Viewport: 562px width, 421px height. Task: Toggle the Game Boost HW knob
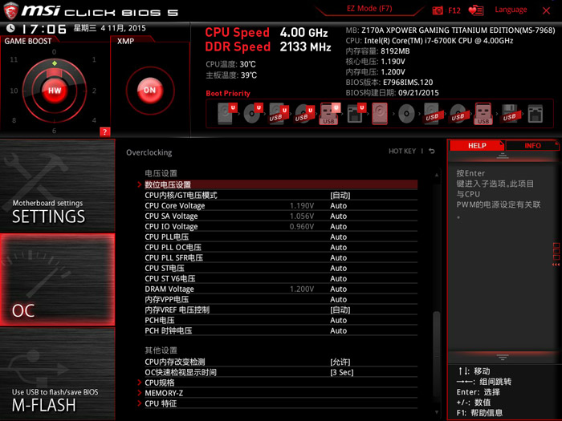55,91
